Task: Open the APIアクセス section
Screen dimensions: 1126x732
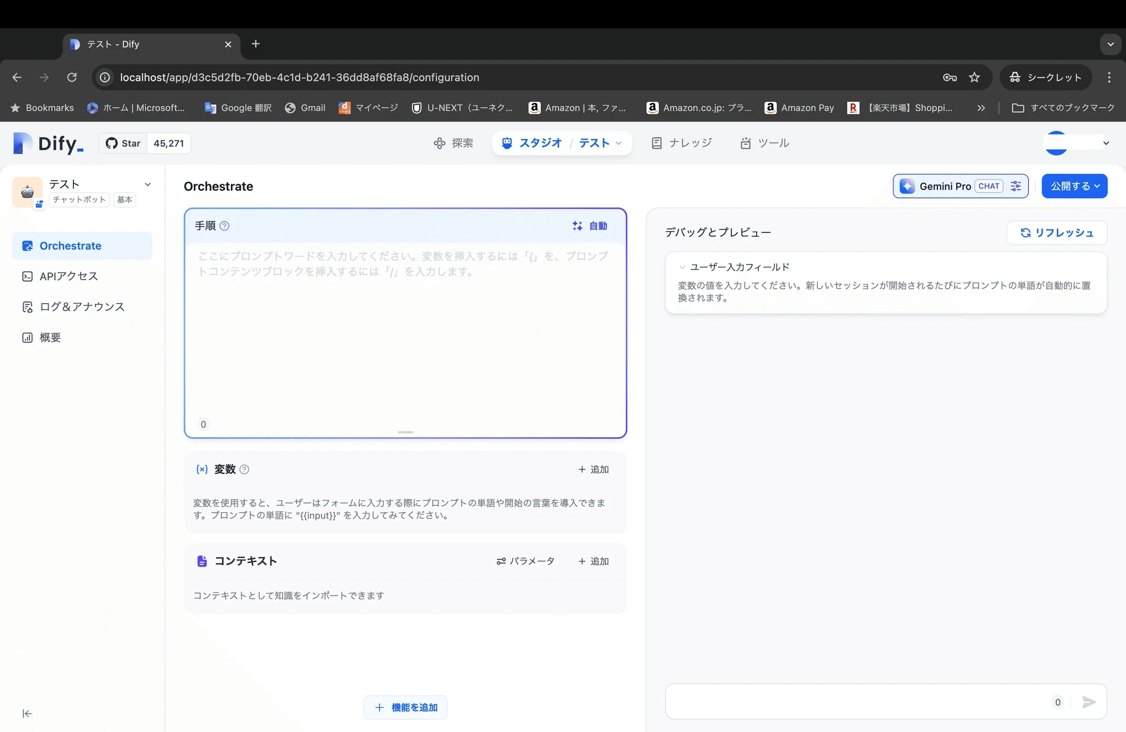Action: (68, 276)
